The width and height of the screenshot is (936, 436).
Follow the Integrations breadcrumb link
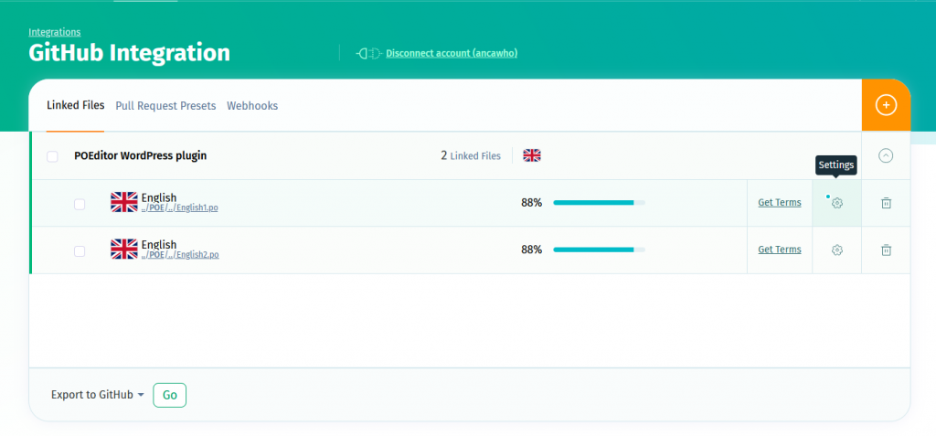point(54,32)
